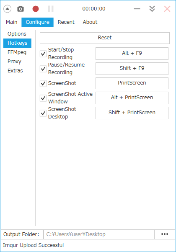
Task: Toggle the ScreenShot Active Window checkbox
Action: (43, 98)
